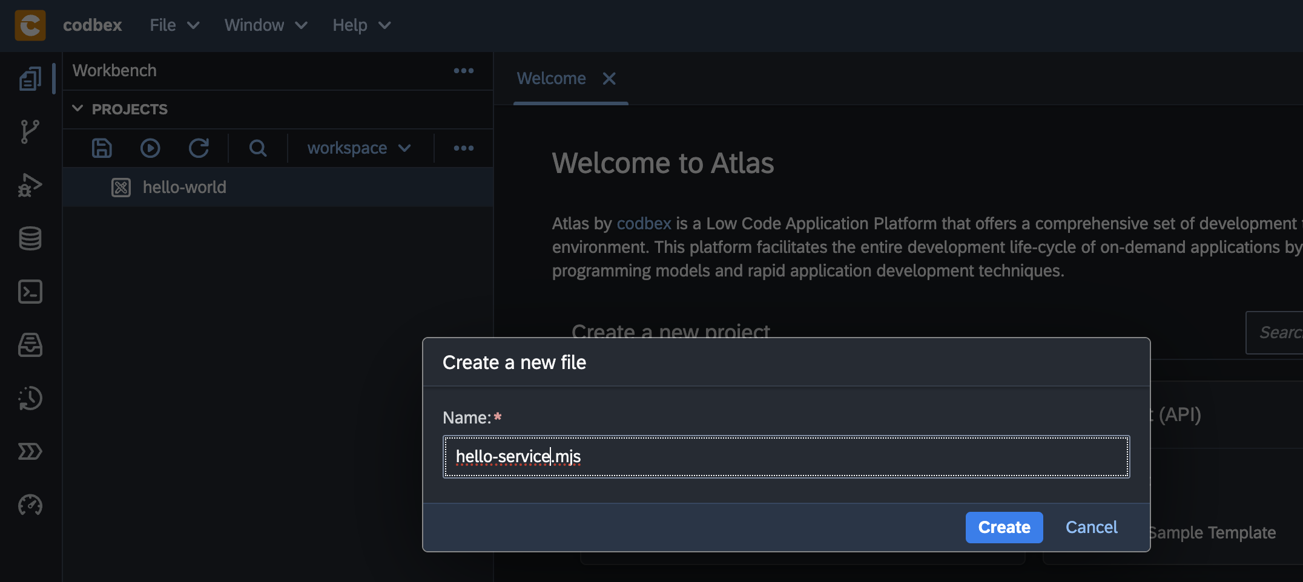Select the hello-world project
This screenshot has width=1303, height=582.
click(278, 188)
